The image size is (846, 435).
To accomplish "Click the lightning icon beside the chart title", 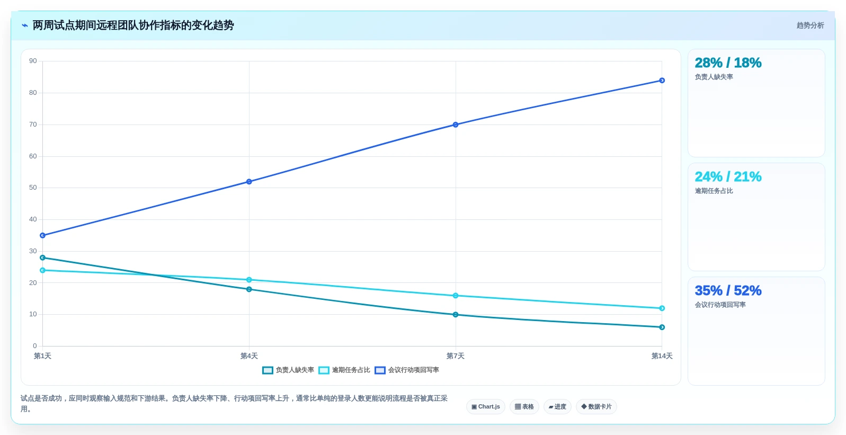I will 24,25.
